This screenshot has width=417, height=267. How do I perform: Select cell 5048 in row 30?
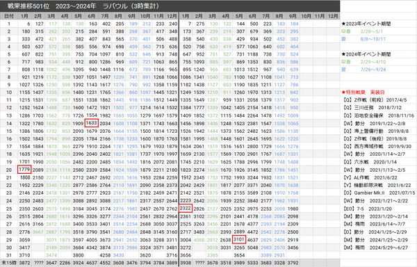point(252,248)
